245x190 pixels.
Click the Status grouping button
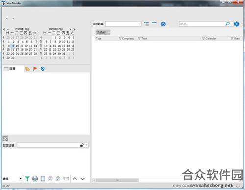pos(103,32)
